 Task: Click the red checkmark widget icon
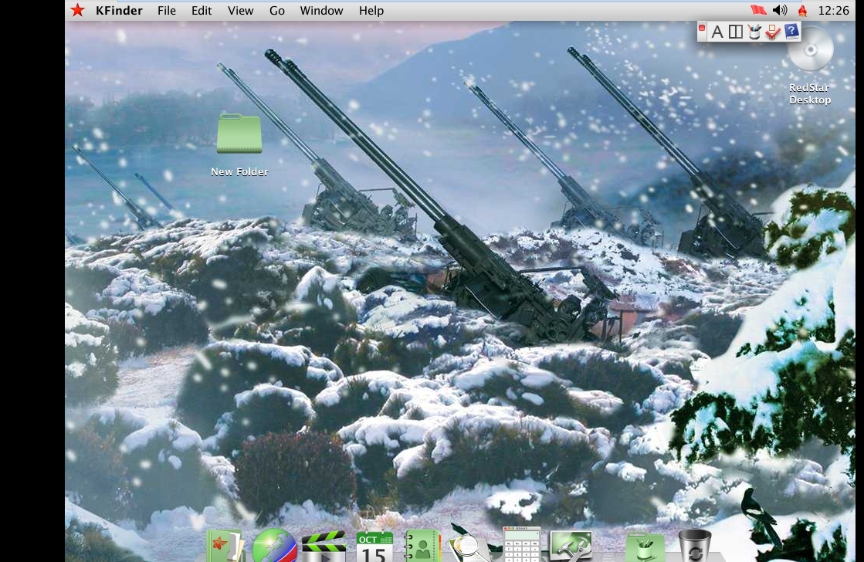tap(774, 32)
